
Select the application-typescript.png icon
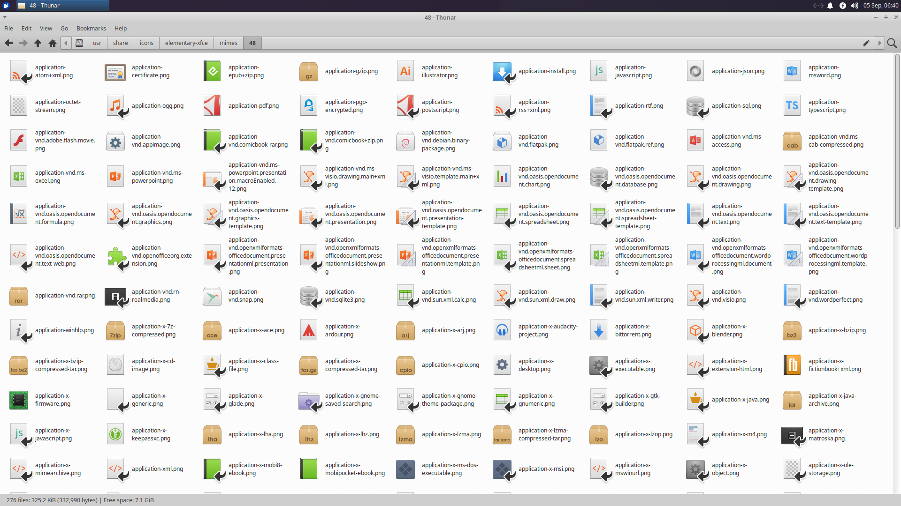point(792,106)
